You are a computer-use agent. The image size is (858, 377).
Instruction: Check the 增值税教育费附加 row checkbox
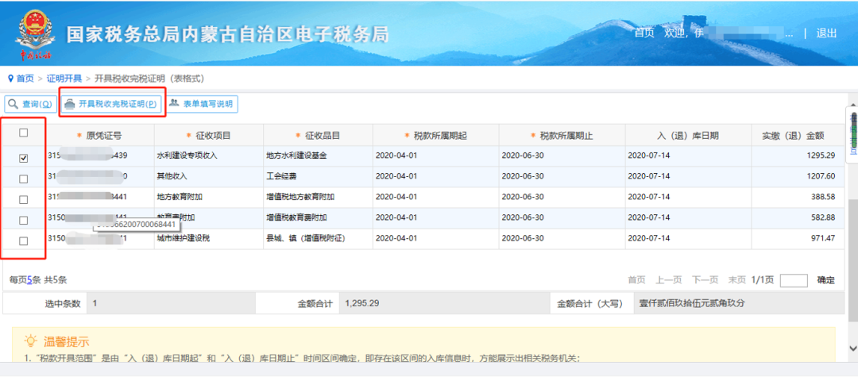(24, 220)
